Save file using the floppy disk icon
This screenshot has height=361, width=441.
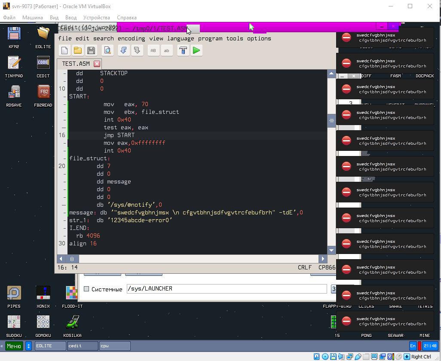click(x=91, y=51)
